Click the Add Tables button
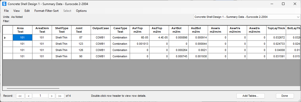 [x=250, y=96]
